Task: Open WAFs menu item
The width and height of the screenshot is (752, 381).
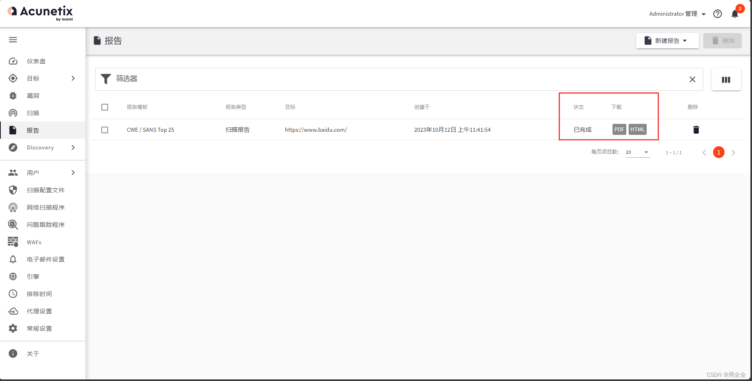Action: click(x=34, y=242)
